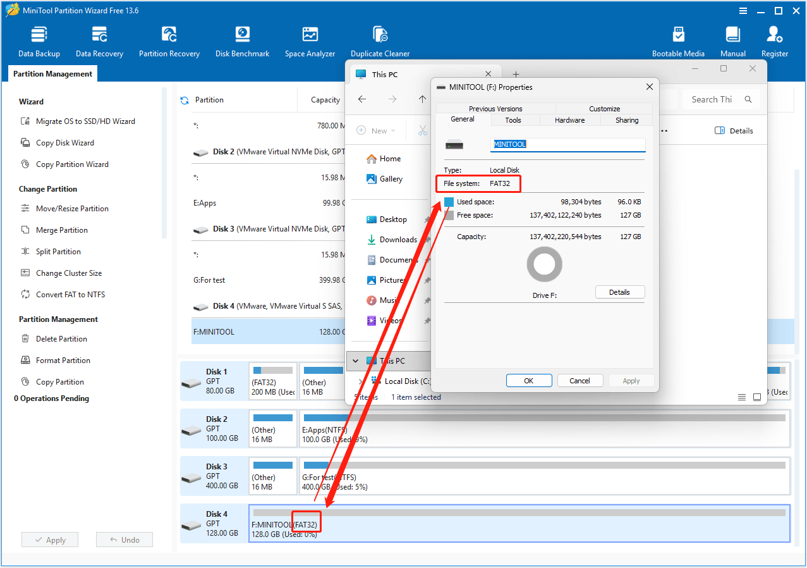Open Customize tab in Properties
The image size is (807, 568).
pyautogui.click(x=604, y=109)
